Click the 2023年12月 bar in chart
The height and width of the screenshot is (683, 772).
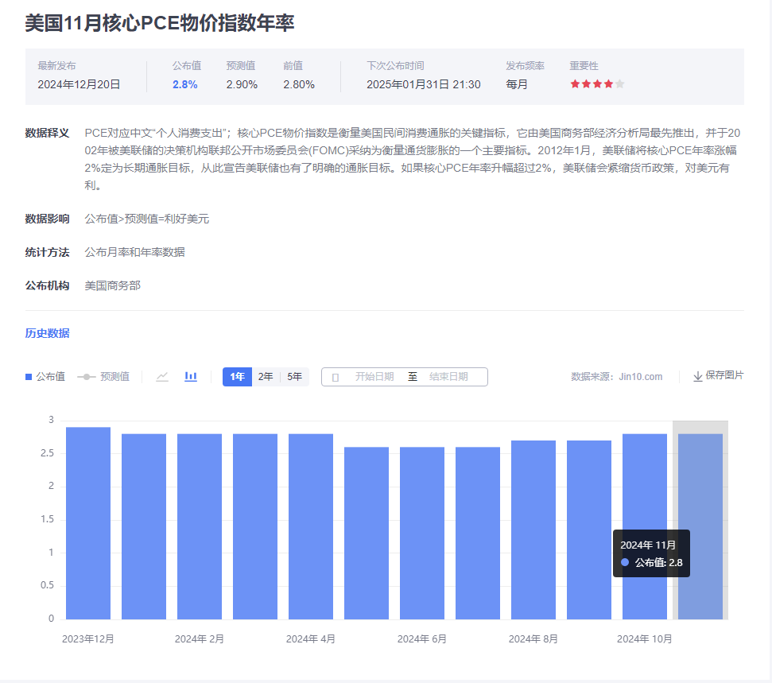pyautogui.click(x=88, y=523)
